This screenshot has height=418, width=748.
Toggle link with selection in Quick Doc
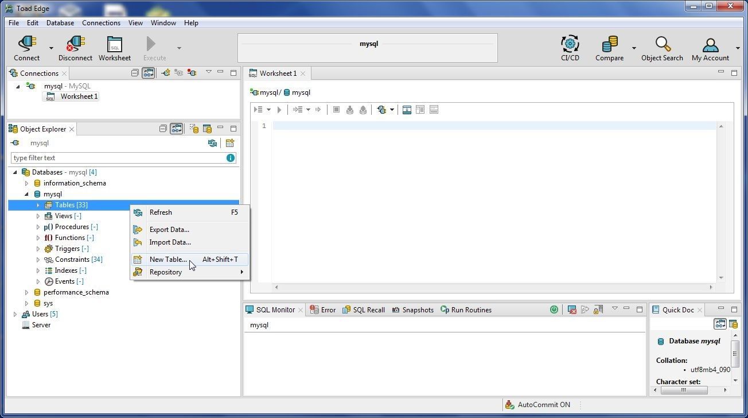coord(720,324)
